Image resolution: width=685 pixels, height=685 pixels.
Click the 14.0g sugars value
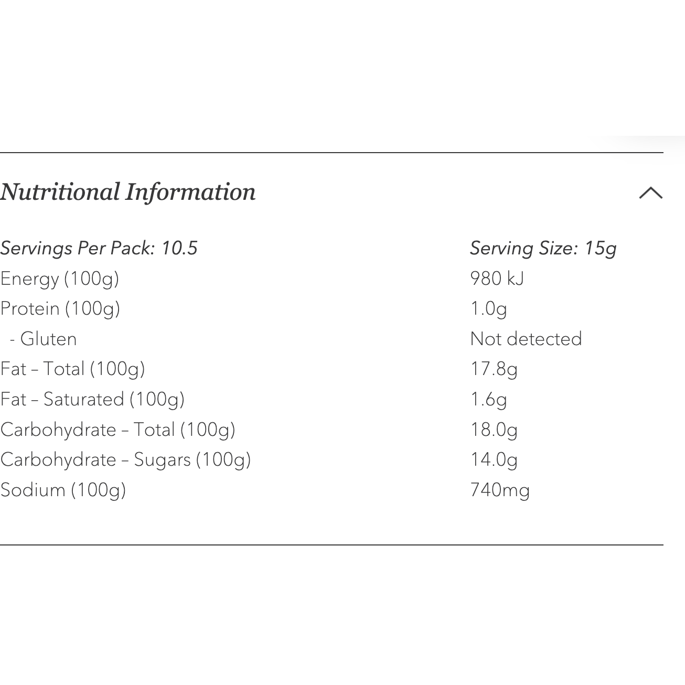[494, 459]
